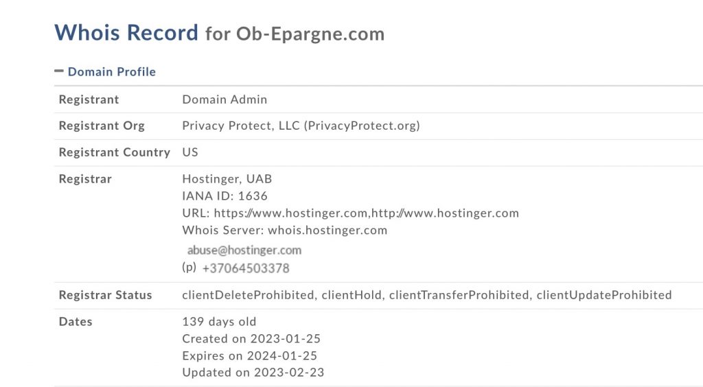
Task: Click the clientUpdateProhibited status text
Action: point(604,295)
